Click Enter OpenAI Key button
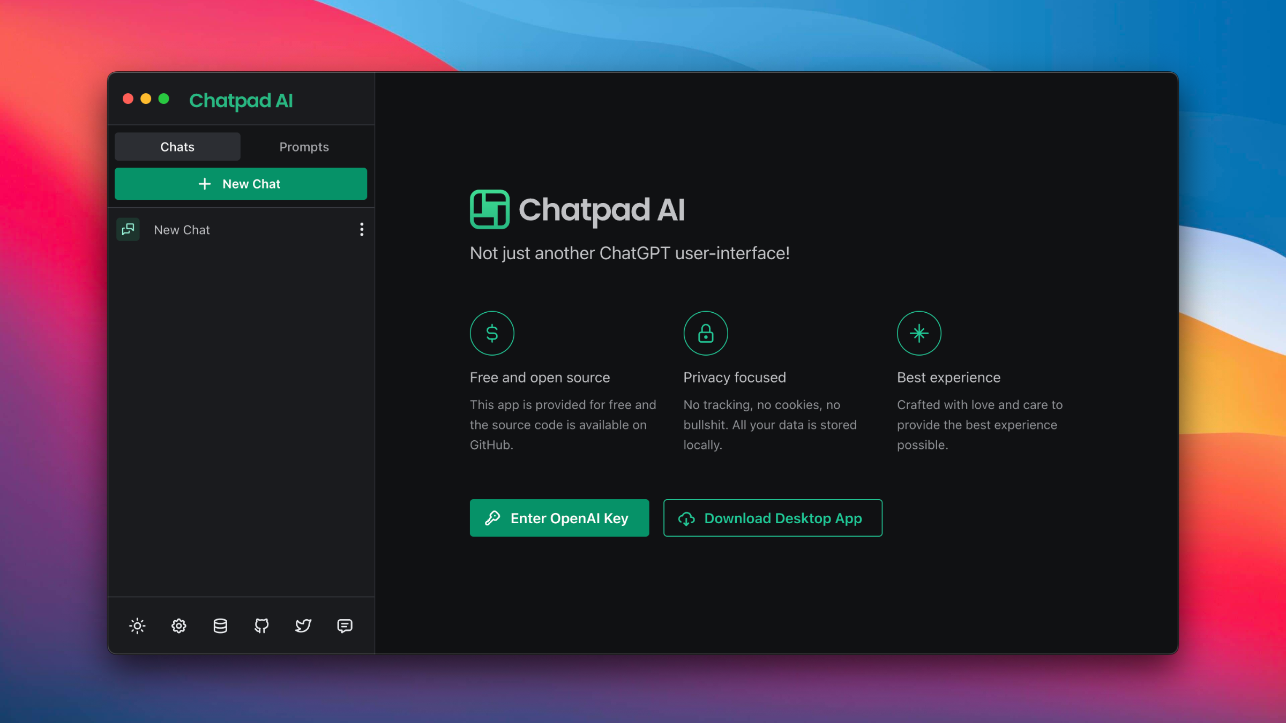This screenshot has width=1286, height=723. click(559, 517)
